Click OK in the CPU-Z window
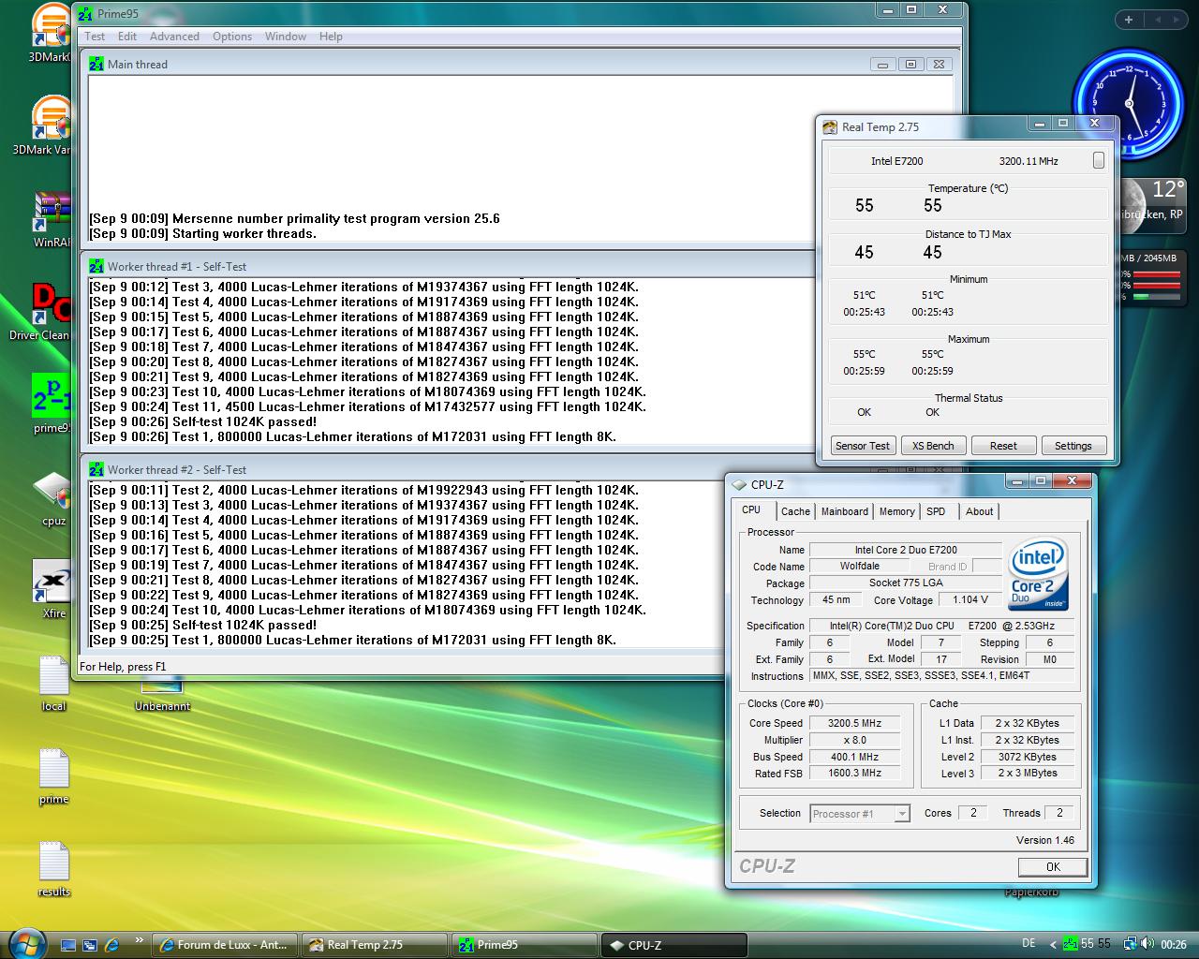 click(x=1053, y=866)
